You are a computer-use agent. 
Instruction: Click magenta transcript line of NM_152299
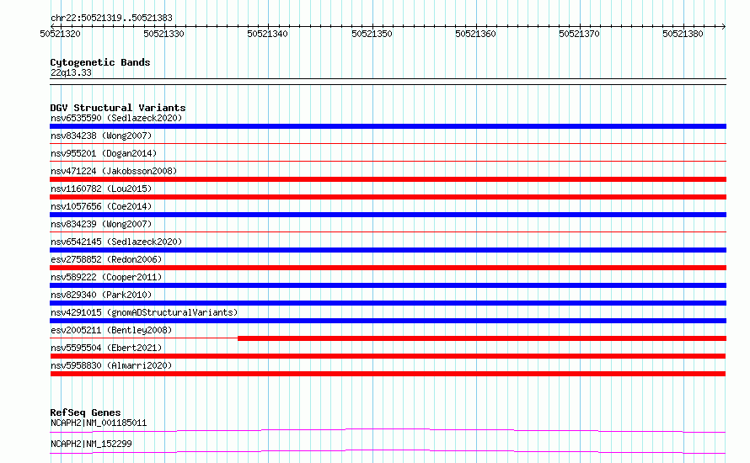(x=388, y=451)
